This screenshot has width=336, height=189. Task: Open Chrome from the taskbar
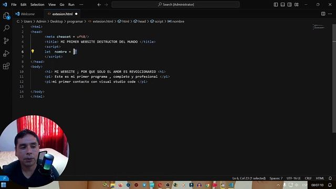pyautogui.click(x=207, y=185)
